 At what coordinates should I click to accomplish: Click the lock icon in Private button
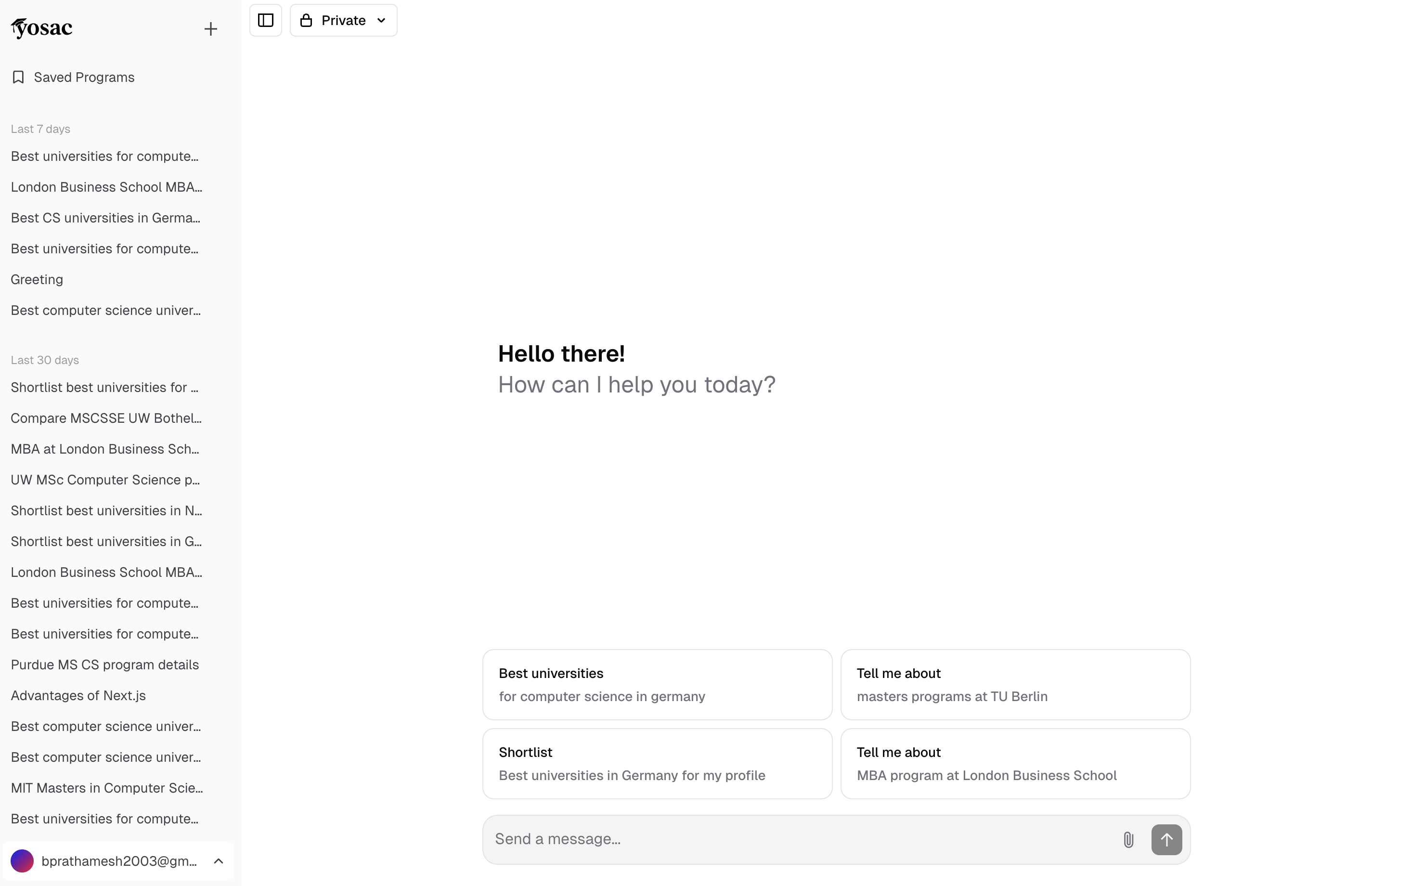point(306,21)
